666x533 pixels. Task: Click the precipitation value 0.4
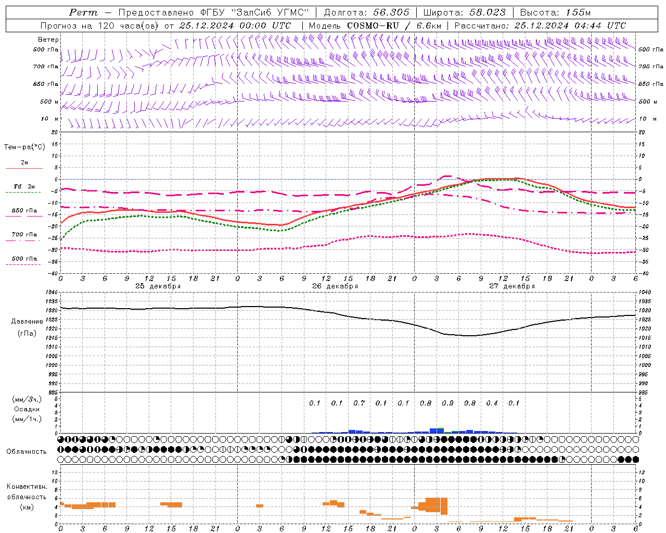coord(492,403)
